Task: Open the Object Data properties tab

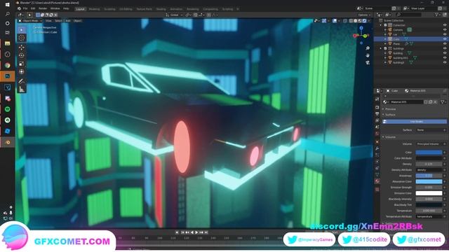Action: 377,174
